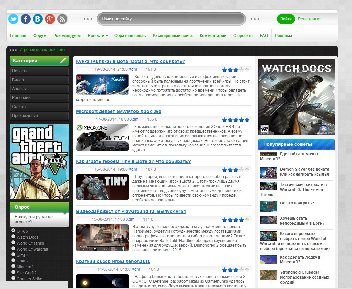
Task: Open the World of Warcraft character choice tip
Action: 296,241
